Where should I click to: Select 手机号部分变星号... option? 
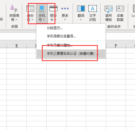pos(71,36)
